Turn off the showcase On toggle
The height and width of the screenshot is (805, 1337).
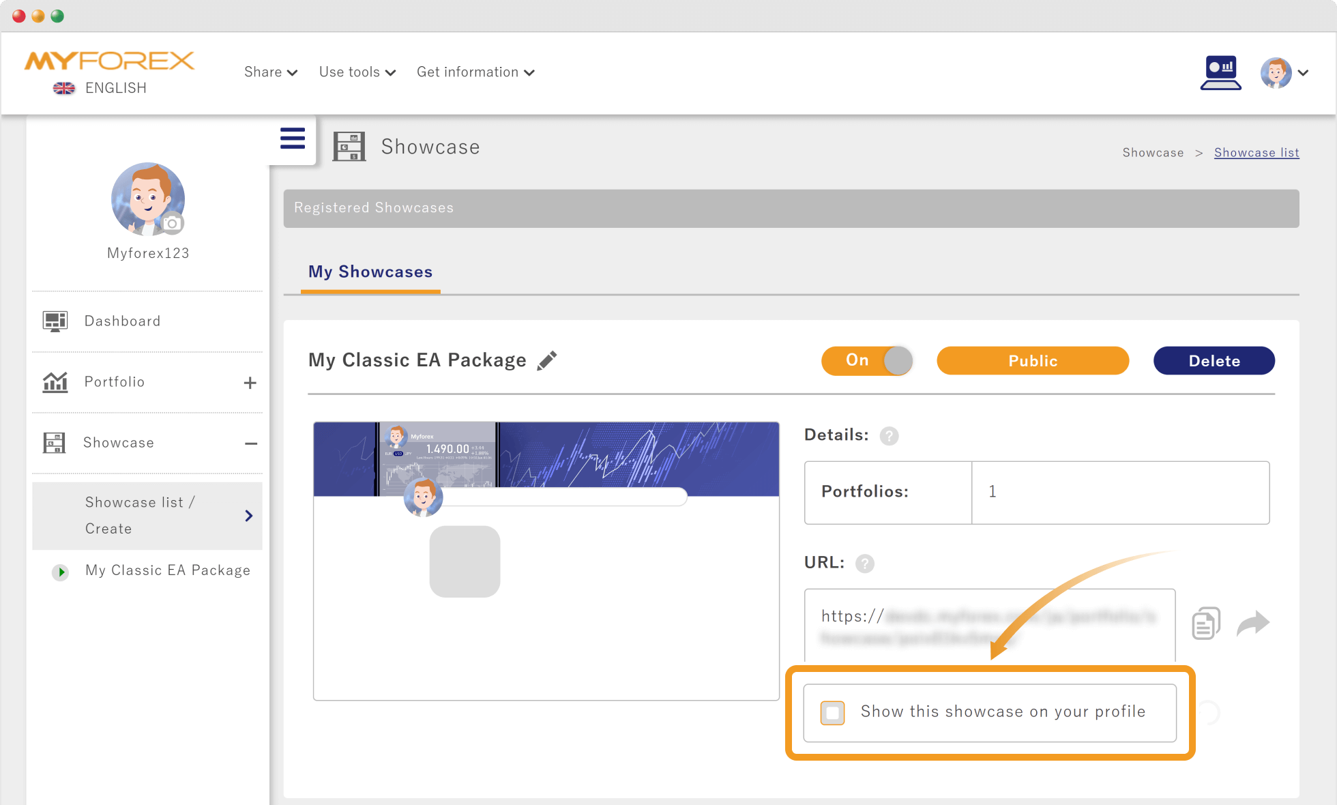pyautogui.click(x=866, y=360)
